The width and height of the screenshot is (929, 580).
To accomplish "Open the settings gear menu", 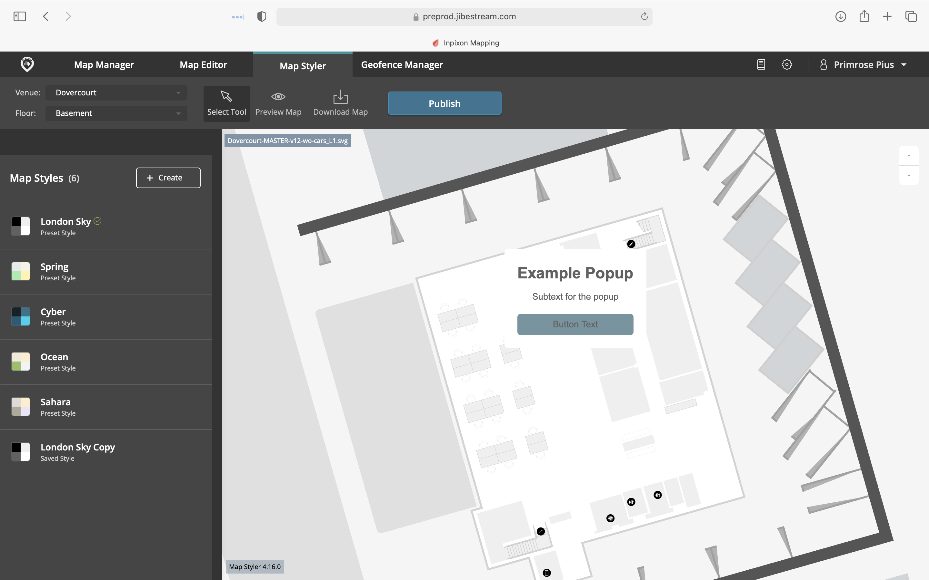I will point(786,64).
